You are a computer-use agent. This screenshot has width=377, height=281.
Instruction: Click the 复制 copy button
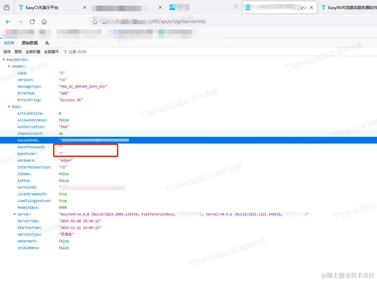18,52
